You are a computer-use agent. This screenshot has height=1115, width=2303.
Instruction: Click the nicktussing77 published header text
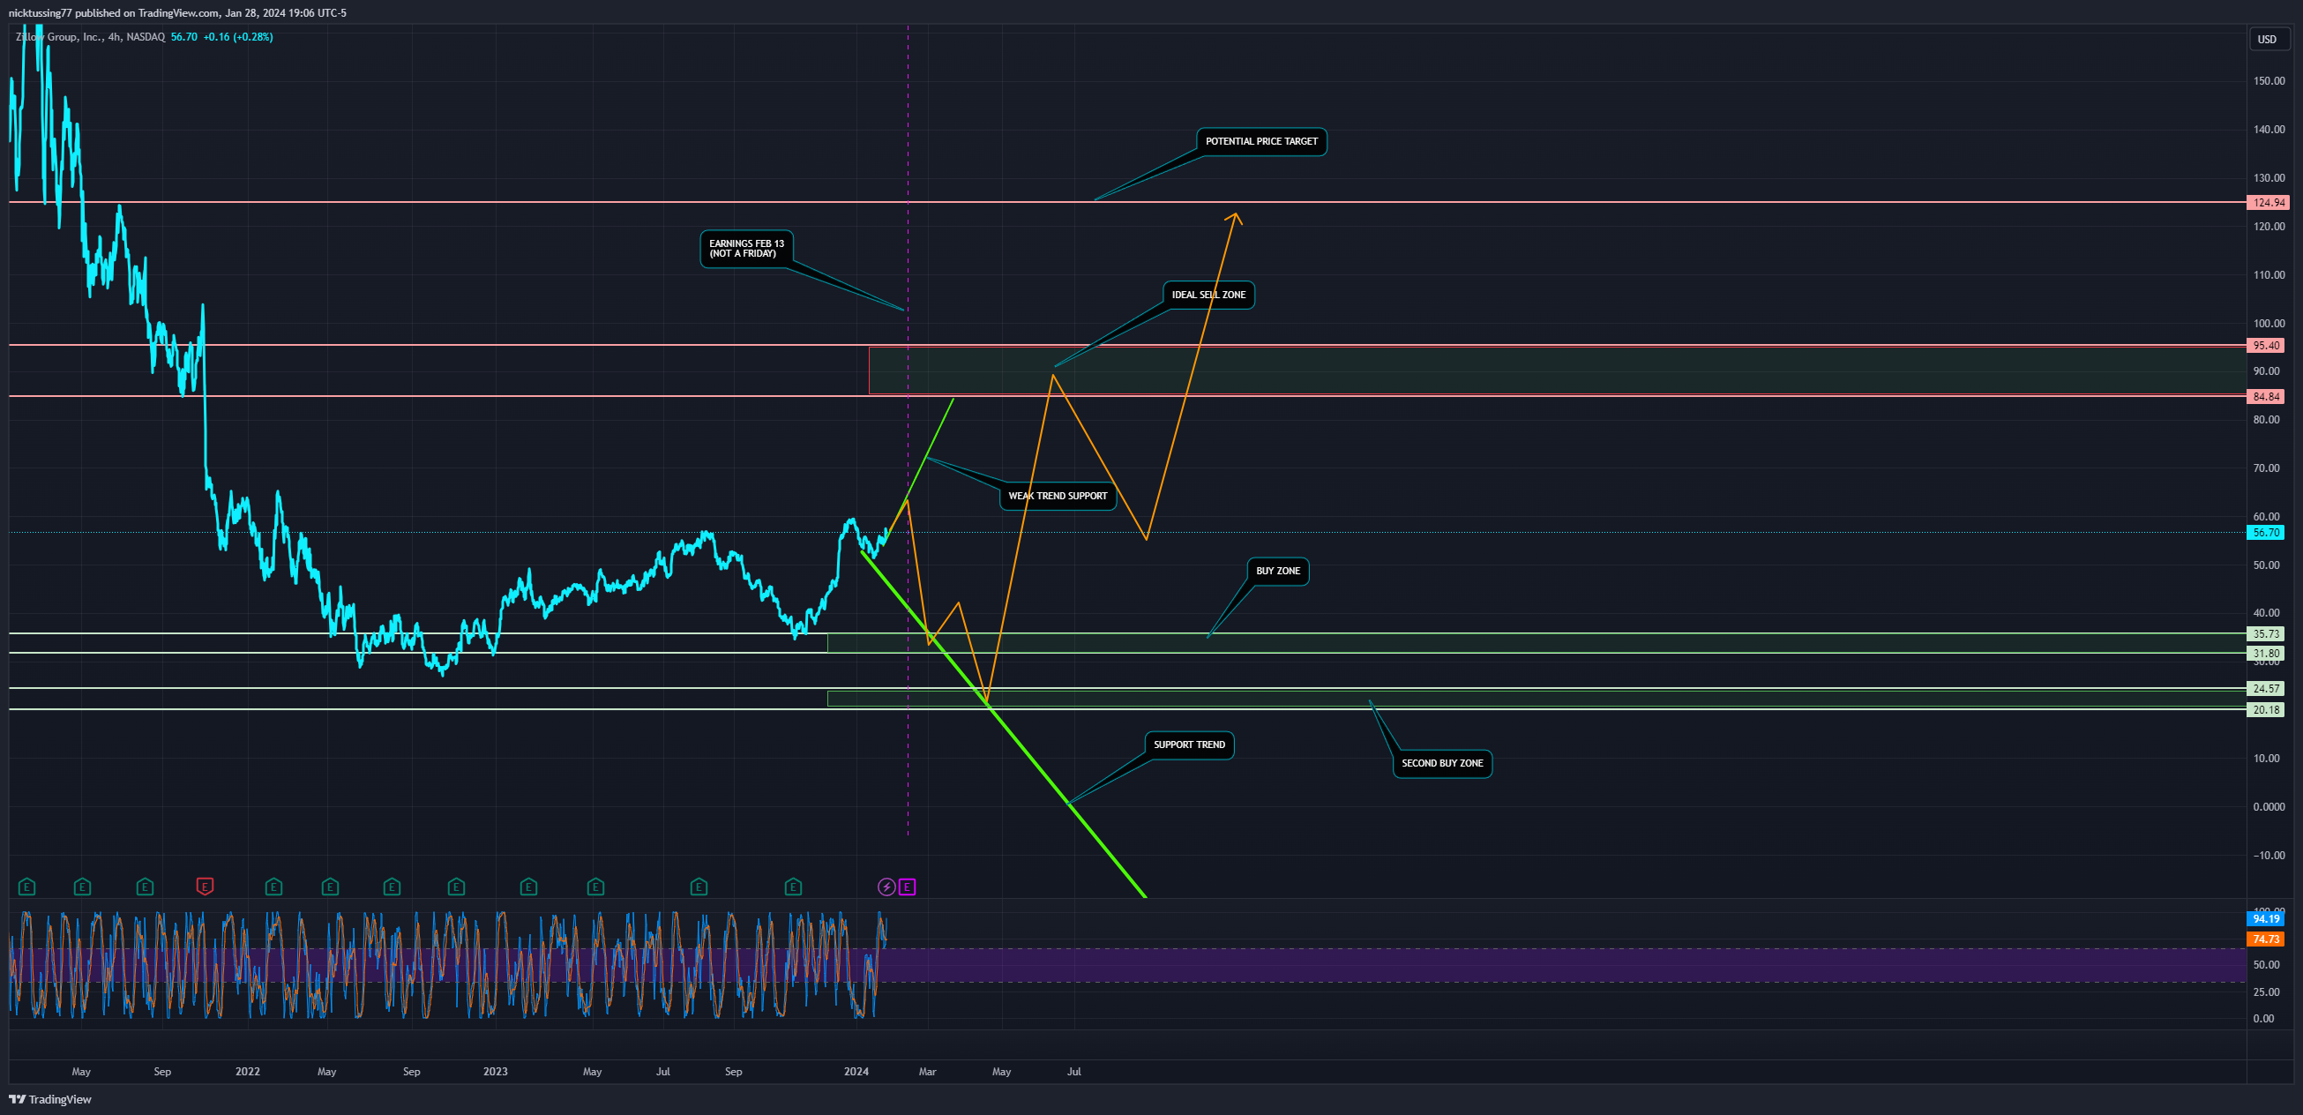point(177,12)
